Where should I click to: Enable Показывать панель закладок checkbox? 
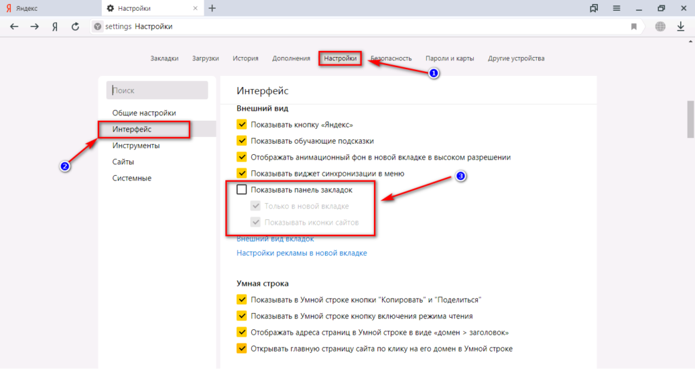click(x=242, y=190)
